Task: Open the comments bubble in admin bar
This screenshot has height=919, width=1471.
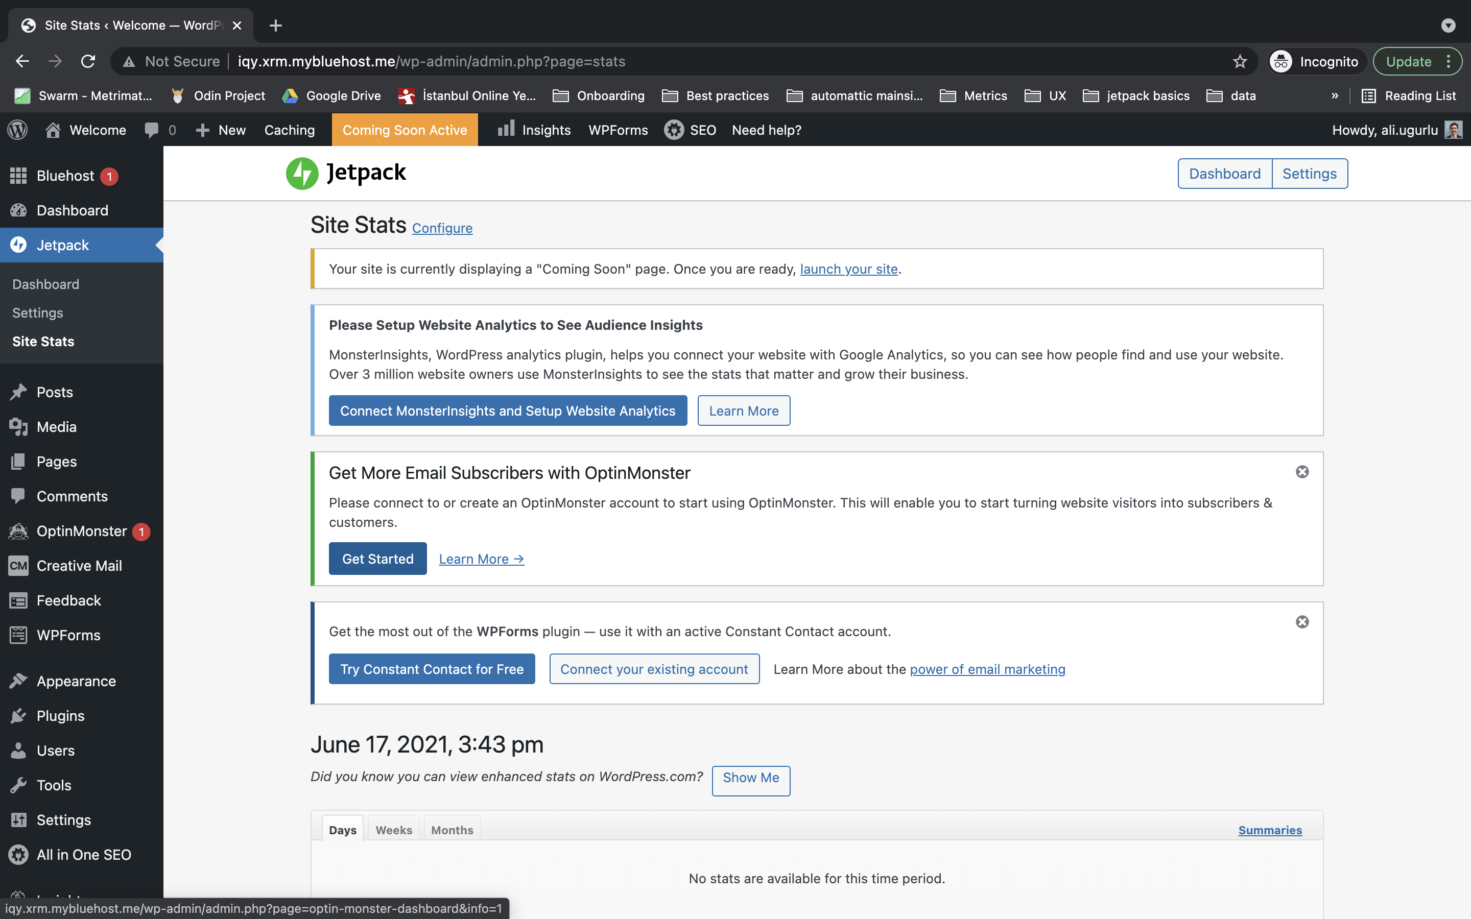Action: click(x=160, y=130)
